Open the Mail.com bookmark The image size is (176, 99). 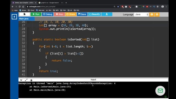click(x=40, y=10)
